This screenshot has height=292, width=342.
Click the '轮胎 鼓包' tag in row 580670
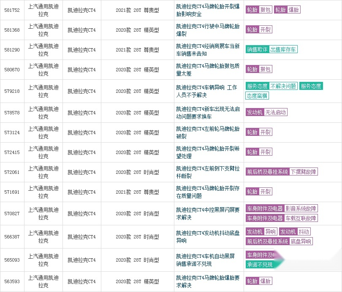click(259, 69)
